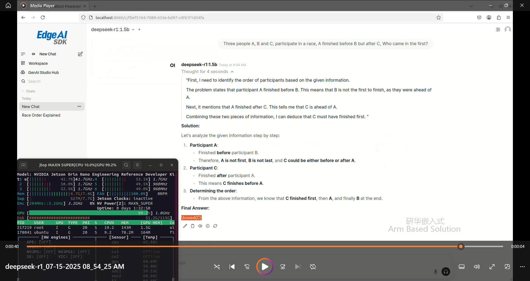Open the browser hamburger application menu
Image resolution: width=530 pixels, height=281 pixels.
click(x=508, y=18)
